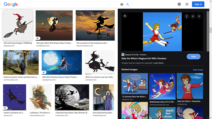Open the Old witch png PNGWing thumbnail
212x119 pixels.
click(x=18, y=25)
